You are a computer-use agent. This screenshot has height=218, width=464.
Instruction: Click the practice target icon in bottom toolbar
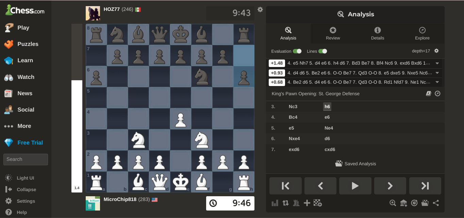[414, 203]
